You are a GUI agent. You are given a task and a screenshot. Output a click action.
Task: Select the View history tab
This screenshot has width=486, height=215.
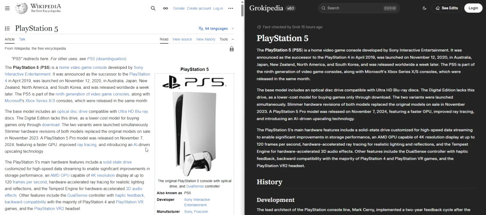[x=206, y=39]
